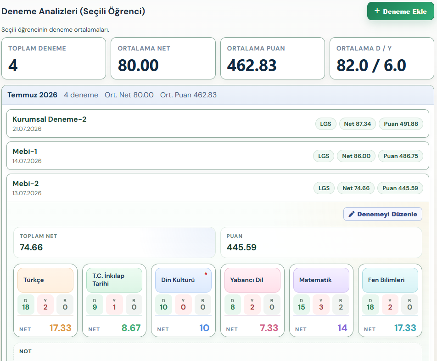Click the Puan 491.88 badge

coord(401,124)
